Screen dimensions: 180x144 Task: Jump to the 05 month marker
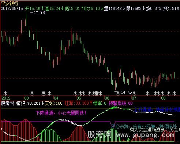pos(79,98)
